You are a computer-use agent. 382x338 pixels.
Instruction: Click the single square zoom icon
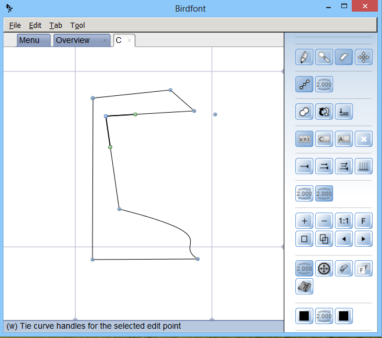pyautogui.click(x=304, y=239)
